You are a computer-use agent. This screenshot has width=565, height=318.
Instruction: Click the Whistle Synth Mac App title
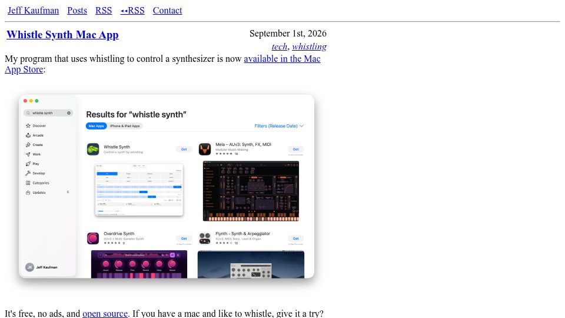pos(62,35)
